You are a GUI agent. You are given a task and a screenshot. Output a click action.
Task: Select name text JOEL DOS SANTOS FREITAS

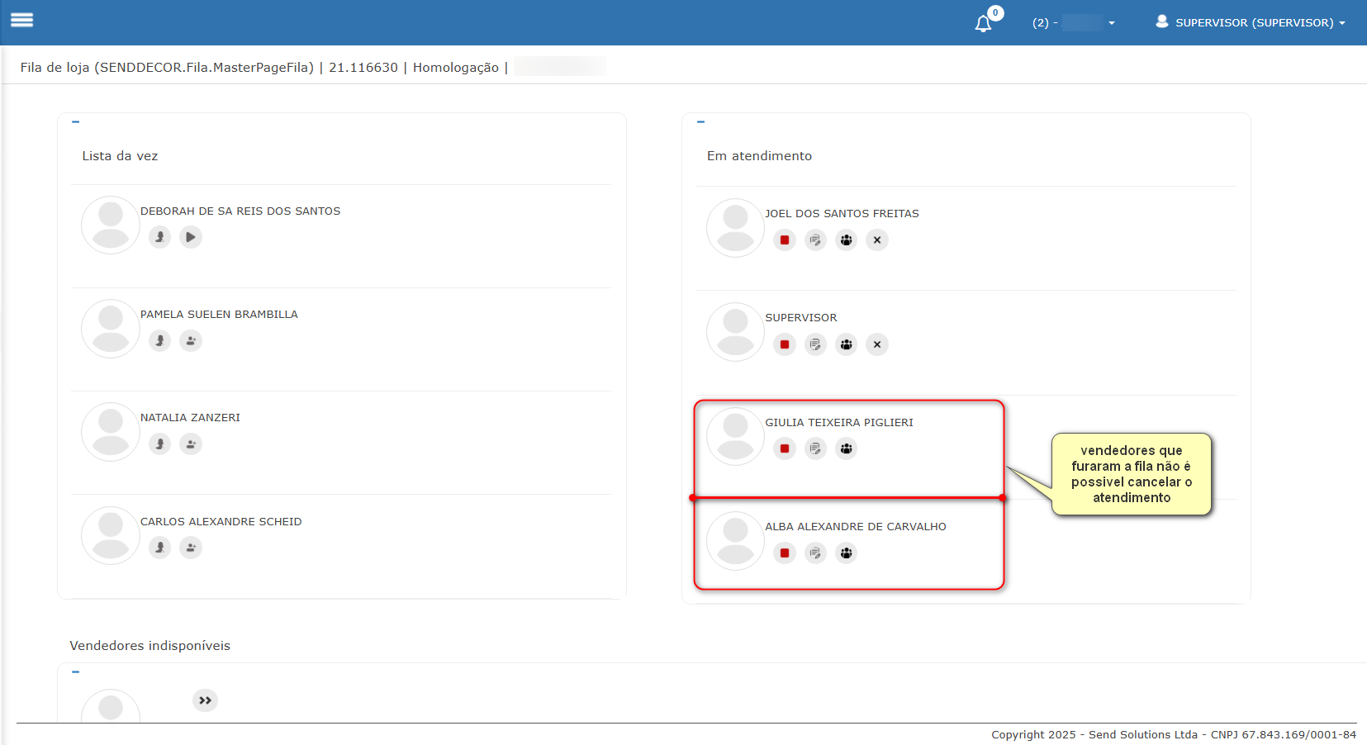(842, 214)
